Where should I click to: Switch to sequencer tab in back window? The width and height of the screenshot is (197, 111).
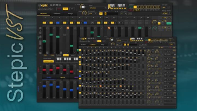pos(44,14)
